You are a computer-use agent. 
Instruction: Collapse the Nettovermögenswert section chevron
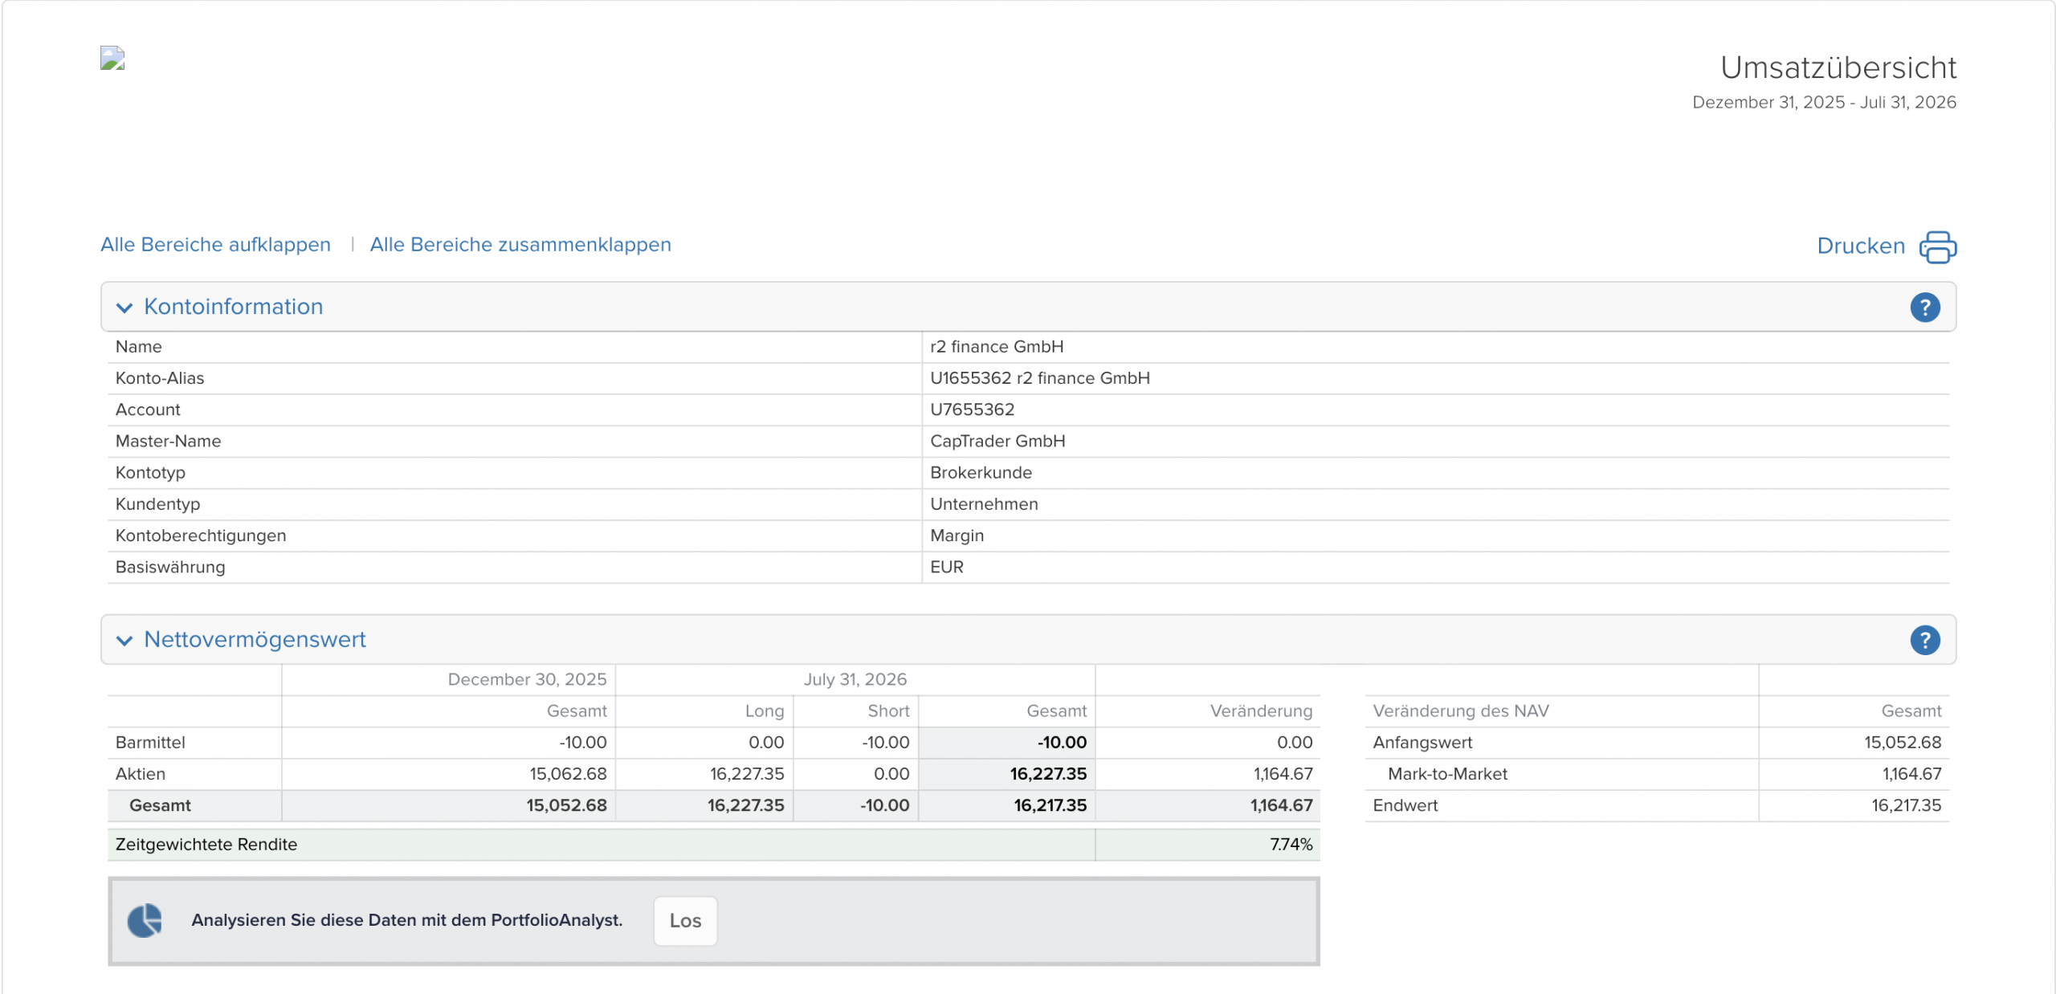[124, 641]
